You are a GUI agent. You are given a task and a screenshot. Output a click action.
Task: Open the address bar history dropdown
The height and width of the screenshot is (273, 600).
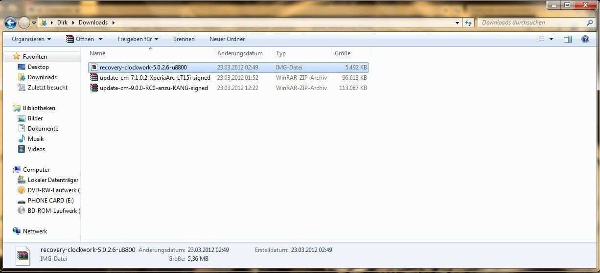click(458, 23)
